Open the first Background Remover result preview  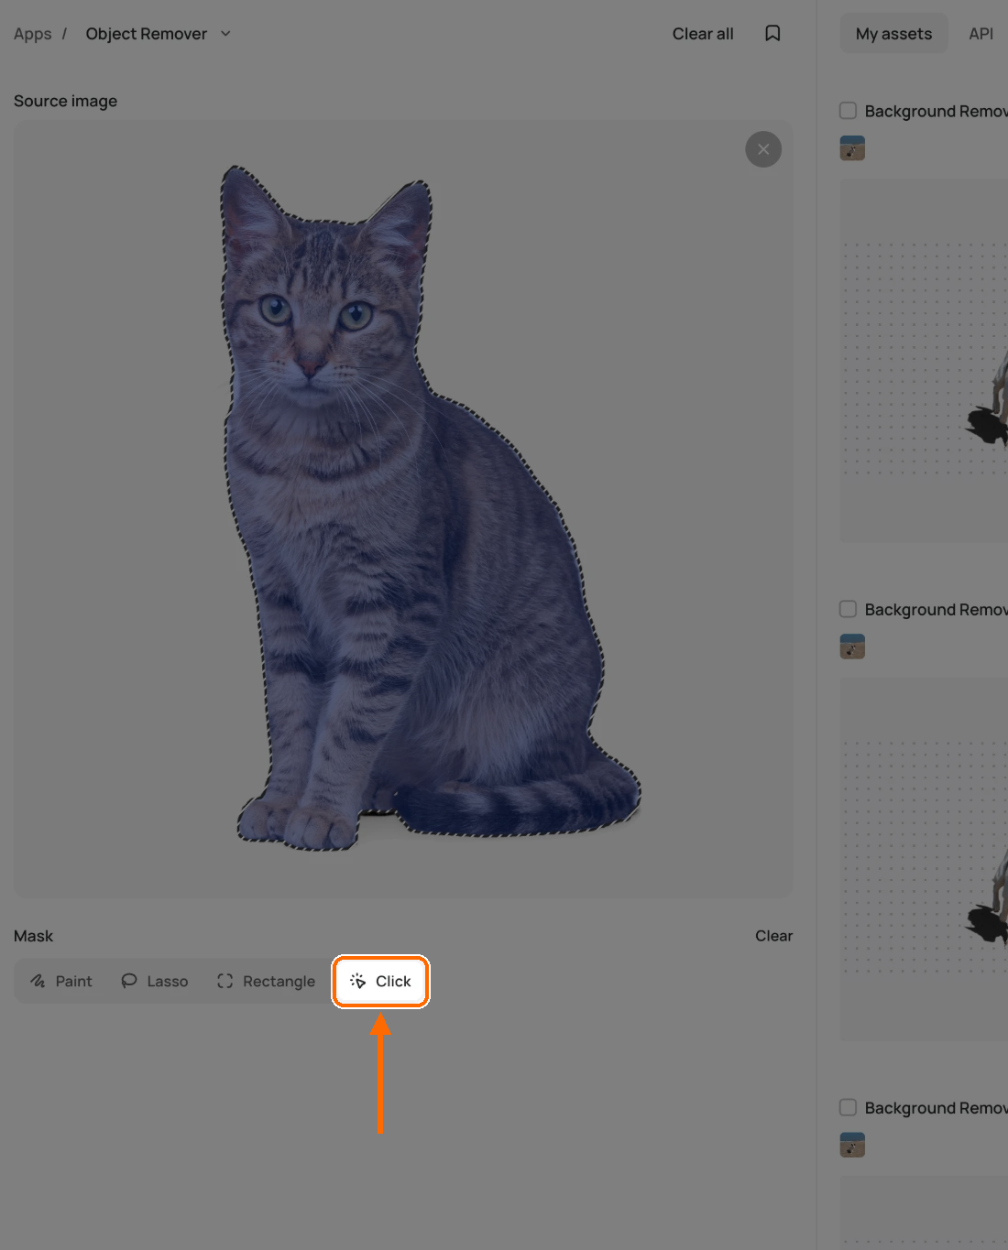(x=924, y=361)
